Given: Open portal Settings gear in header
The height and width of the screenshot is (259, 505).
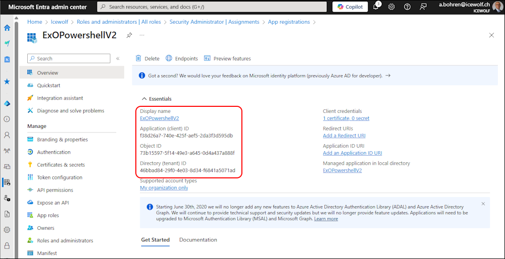Looking at the screenshot, I should click(391, 7).
